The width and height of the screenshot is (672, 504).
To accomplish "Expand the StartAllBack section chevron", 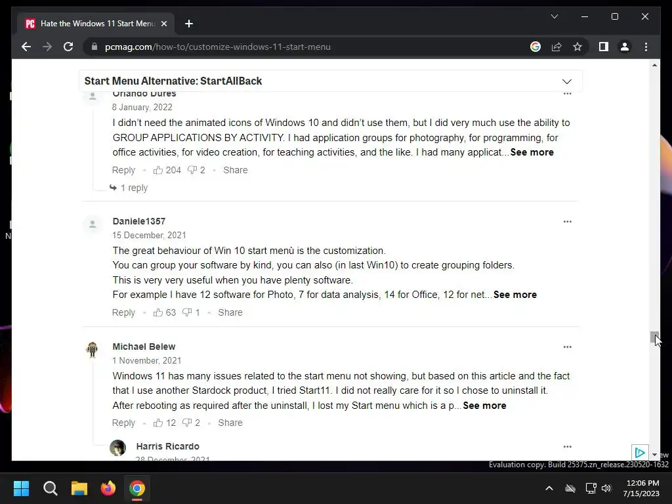I will pos(566,81).
